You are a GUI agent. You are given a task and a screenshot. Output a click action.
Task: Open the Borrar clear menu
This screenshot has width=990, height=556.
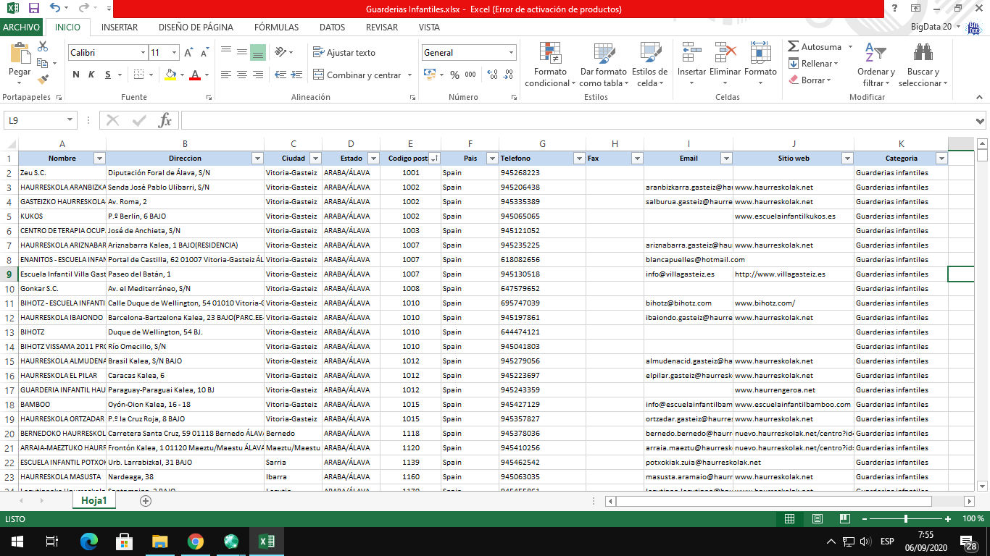[x=809, y=80]
